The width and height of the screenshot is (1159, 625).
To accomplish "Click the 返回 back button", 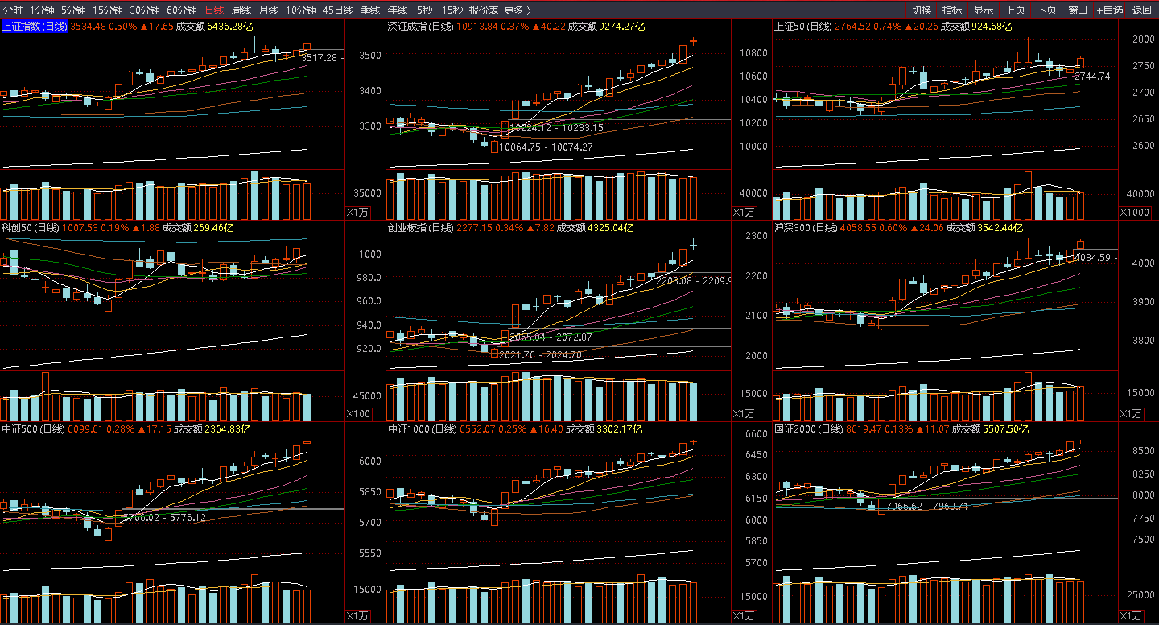I will tap(1142, 10).
